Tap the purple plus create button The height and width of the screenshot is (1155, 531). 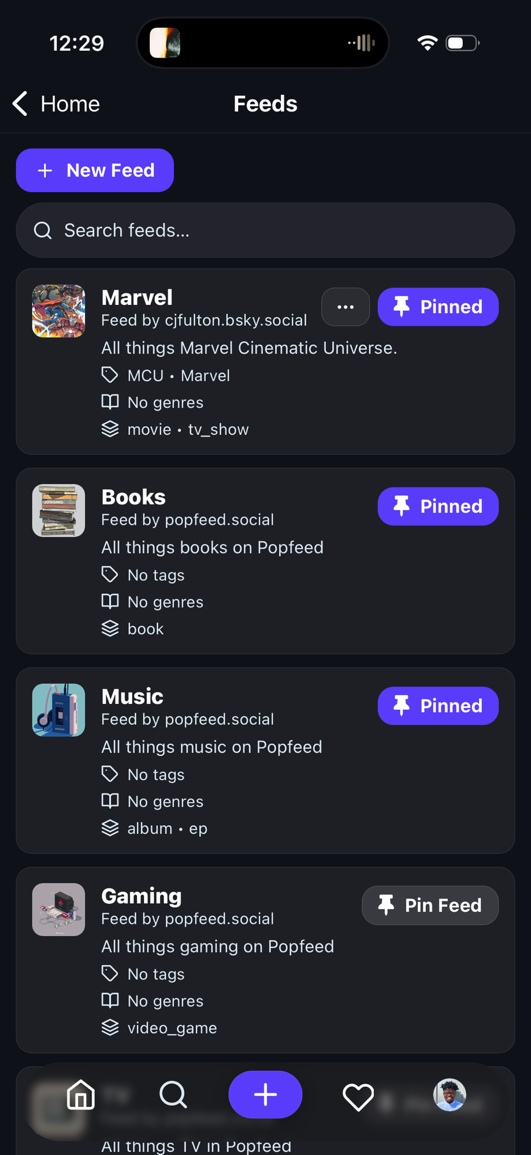pyautogui.click(x=265, y=1094)
